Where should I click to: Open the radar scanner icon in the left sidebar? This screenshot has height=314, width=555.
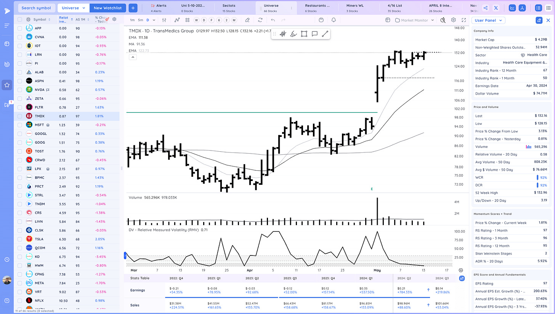(7, 64)
